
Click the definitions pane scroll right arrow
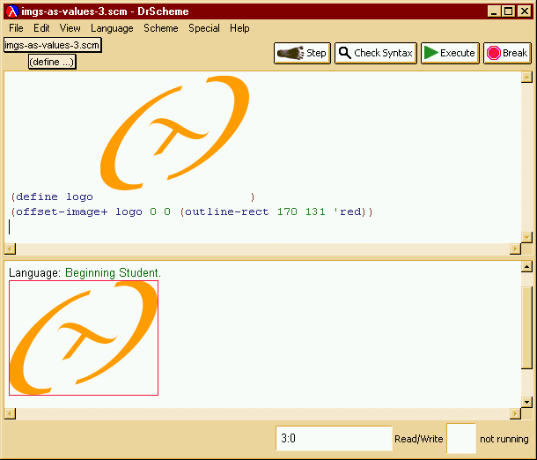point(515,249)
